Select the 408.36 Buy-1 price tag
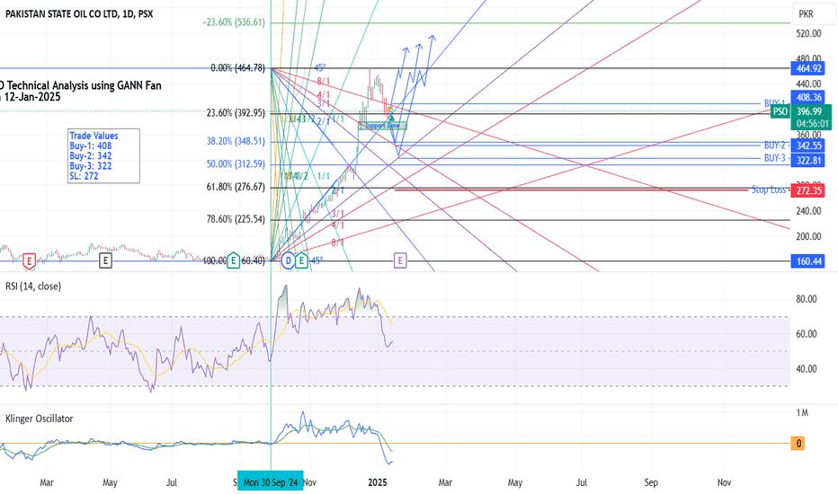This screenshot has width=838, height=494. (x=808, y=97)
